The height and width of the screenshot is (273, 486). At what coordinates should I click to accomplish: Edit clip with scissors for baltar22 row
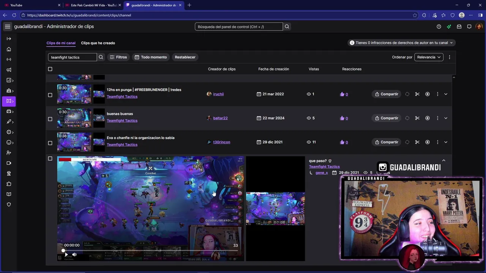click(417, 118)
